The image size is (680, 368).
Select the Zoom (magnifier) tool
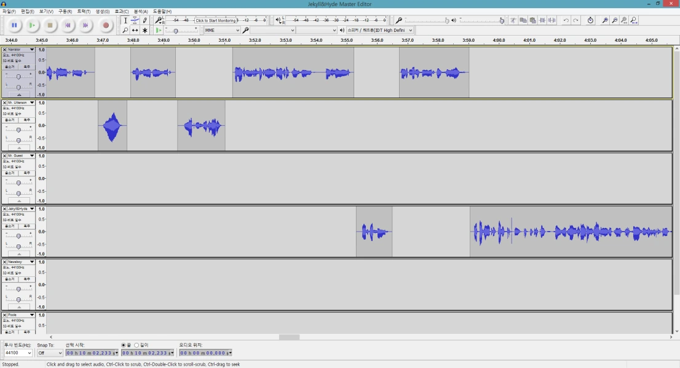pyautogui.click(x=125, y=30)
